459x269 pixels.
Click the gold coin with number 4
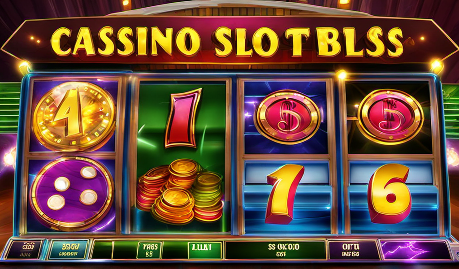[74, 116]
